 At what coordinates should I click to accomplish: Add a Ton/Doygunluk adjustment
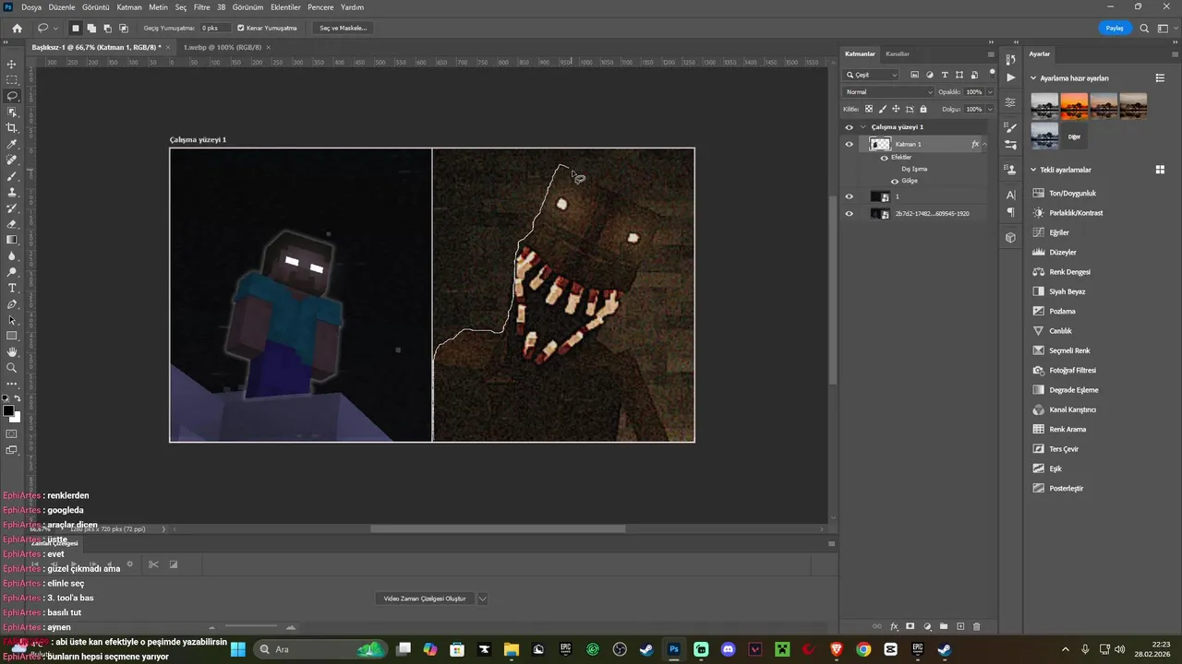1073,194
